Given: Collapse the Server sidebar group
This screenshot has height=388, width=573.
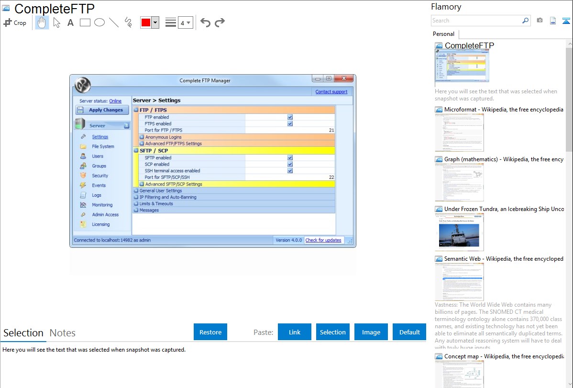Looking at the screenshot, I should coord(126,125).
